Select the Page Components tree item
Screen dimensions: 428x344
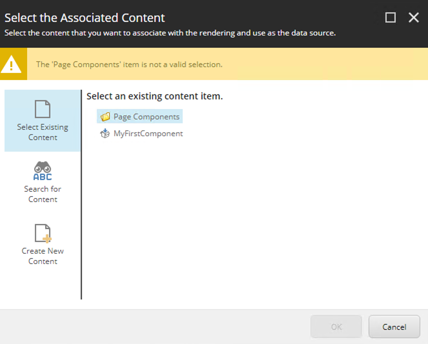tap(140, 116)
